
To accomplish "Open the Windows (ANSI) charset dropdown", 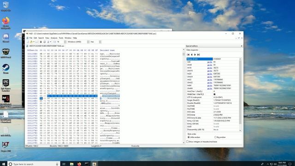I will (x=88, y=42).
